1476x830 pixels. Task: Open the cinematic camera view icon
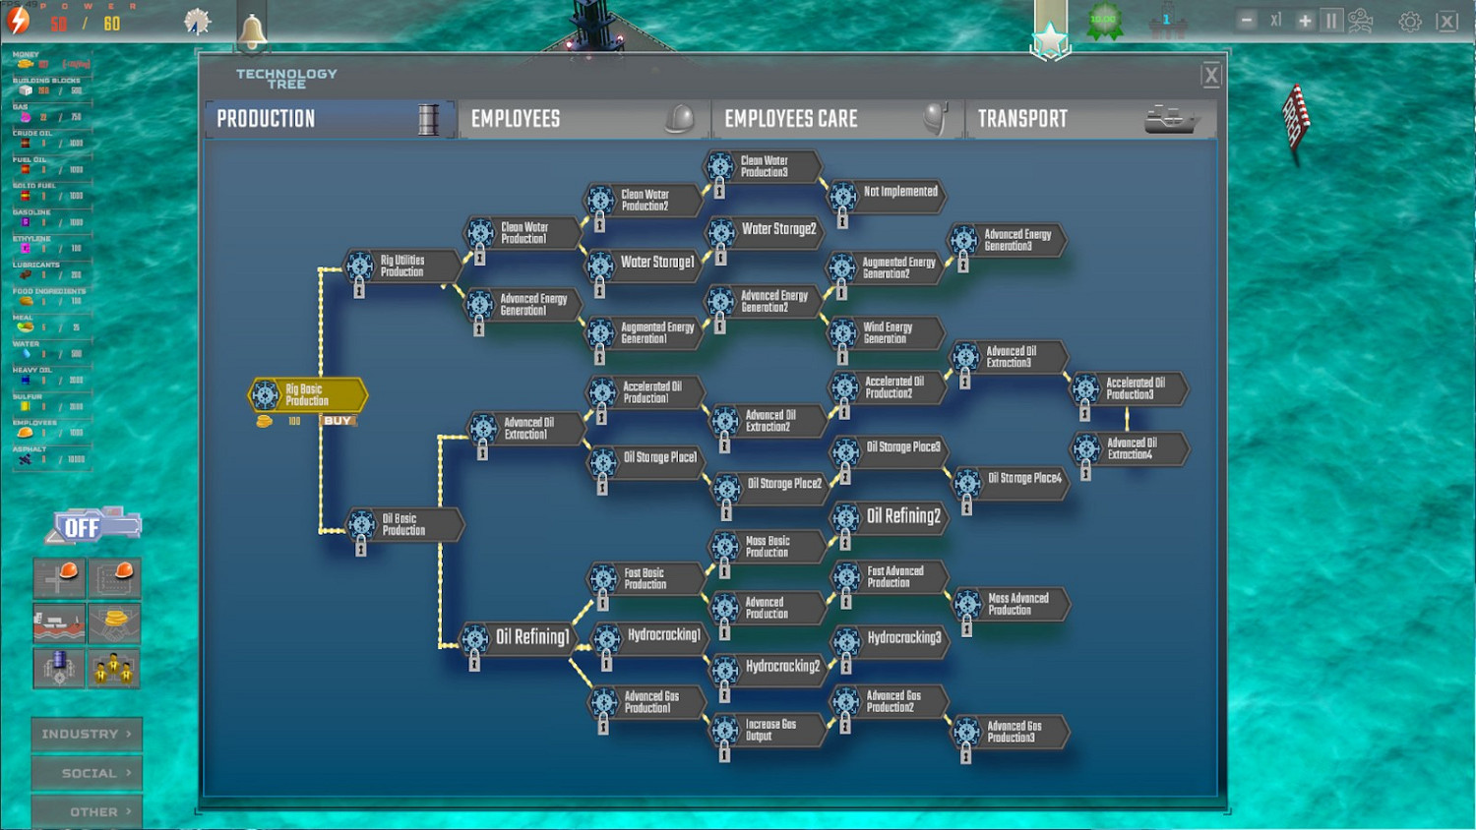[1363, 20]
